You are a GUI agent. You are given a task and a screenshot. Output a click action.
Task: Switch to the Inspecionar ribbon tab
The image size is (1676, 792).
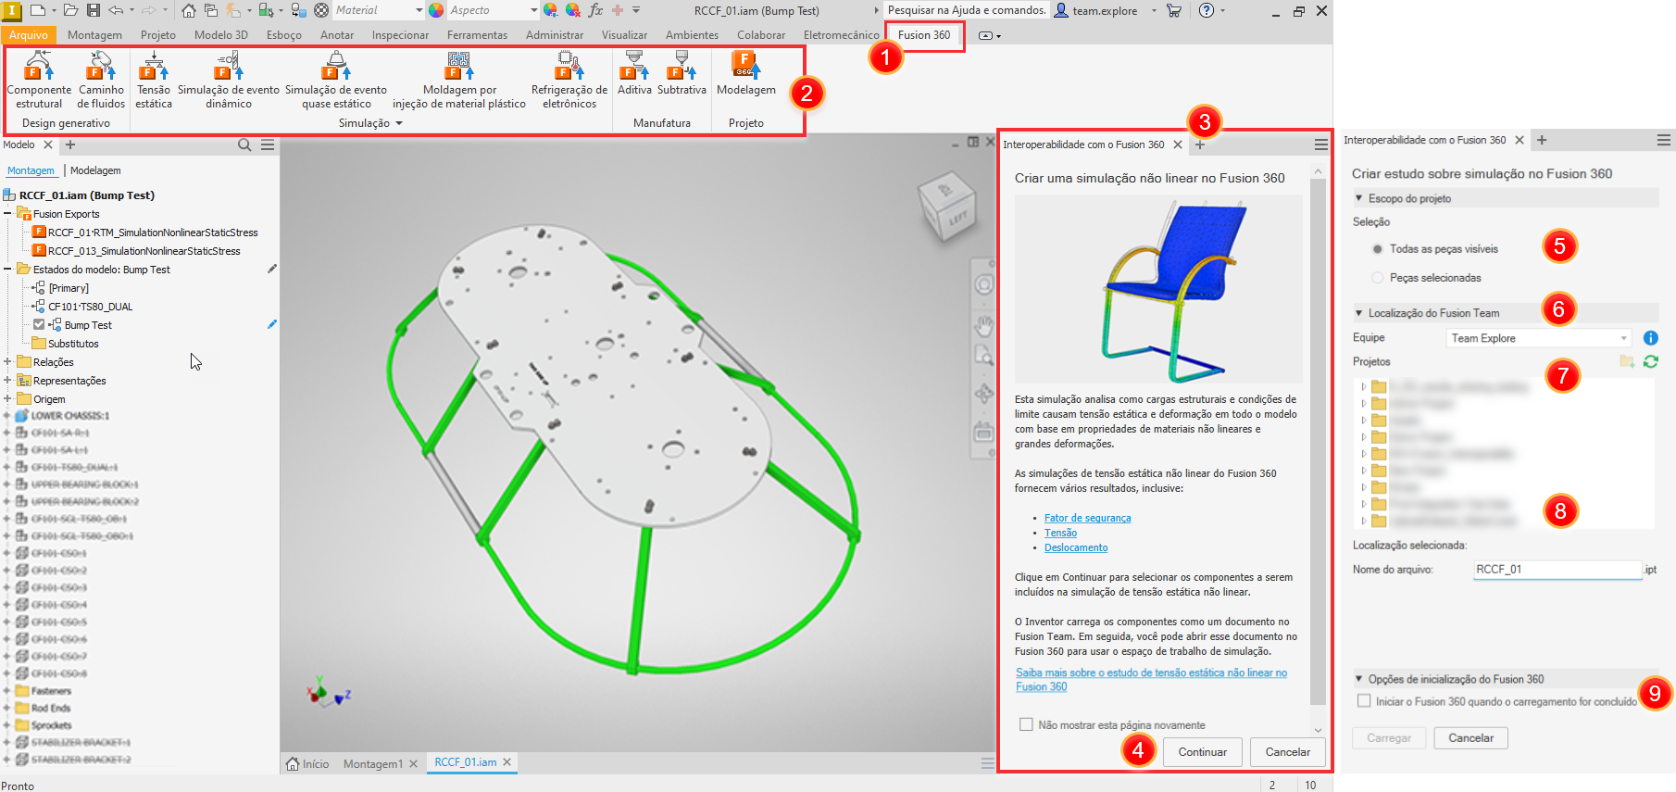[x=400, y=35]
